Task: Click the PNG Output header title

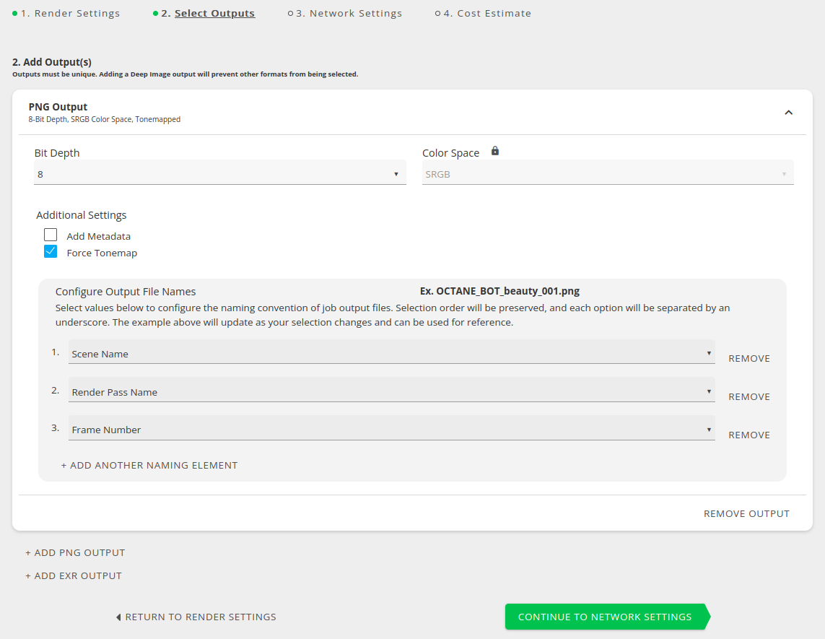Action: tap(58, 107)
